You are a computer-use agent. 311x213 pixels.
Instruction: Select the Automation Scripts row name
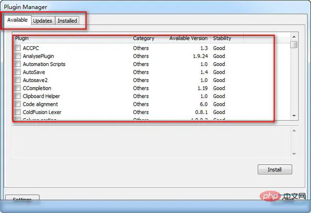[x=44, y=64]
